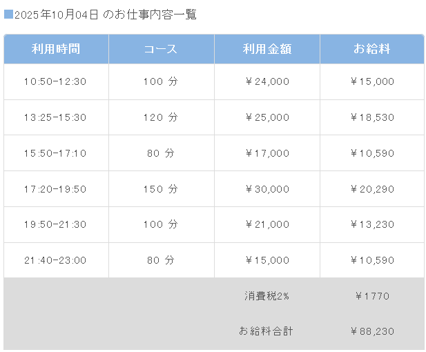Select the 13:25-15:30 time cell
Image resolution: width=426 pixels, height=352 pixels.
tap(55, 117)
